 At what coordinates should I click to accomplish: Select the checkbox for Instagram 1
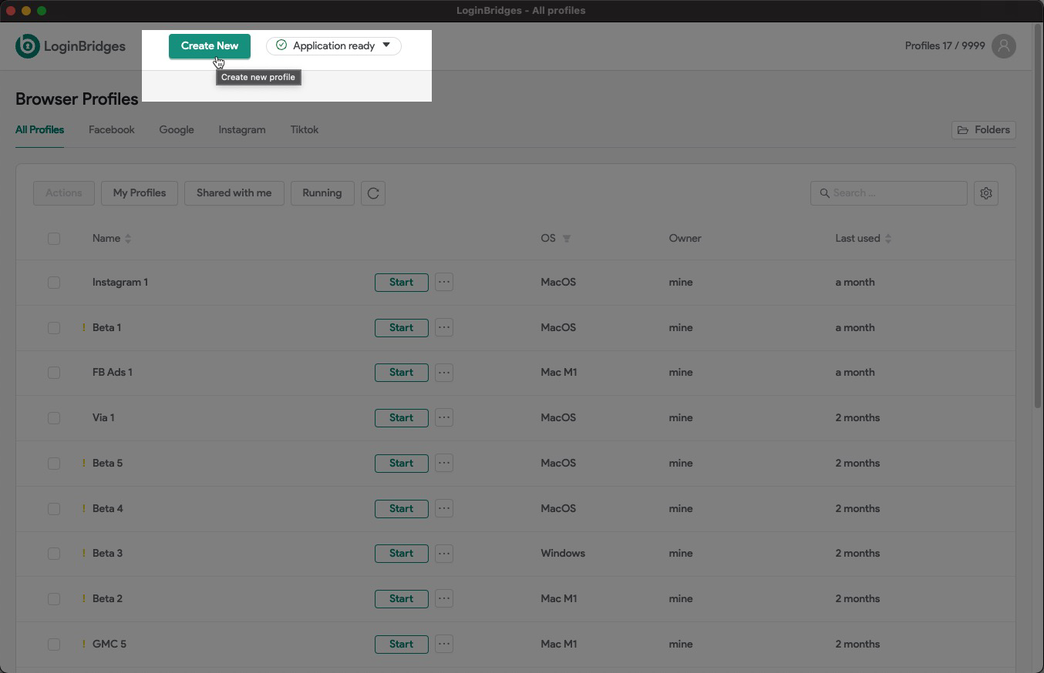[x=54, y=282]
